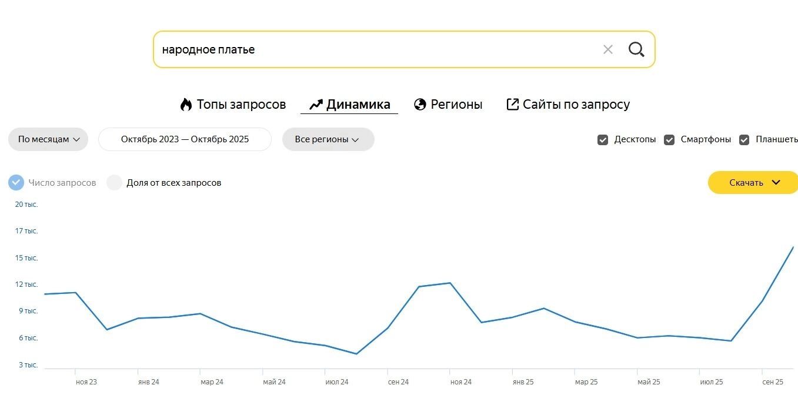This screenshot has width=798, height=405.
Task: Open date range Октябрь 2023 — Октябрь 2025
Action: click(x=185, y=139)
